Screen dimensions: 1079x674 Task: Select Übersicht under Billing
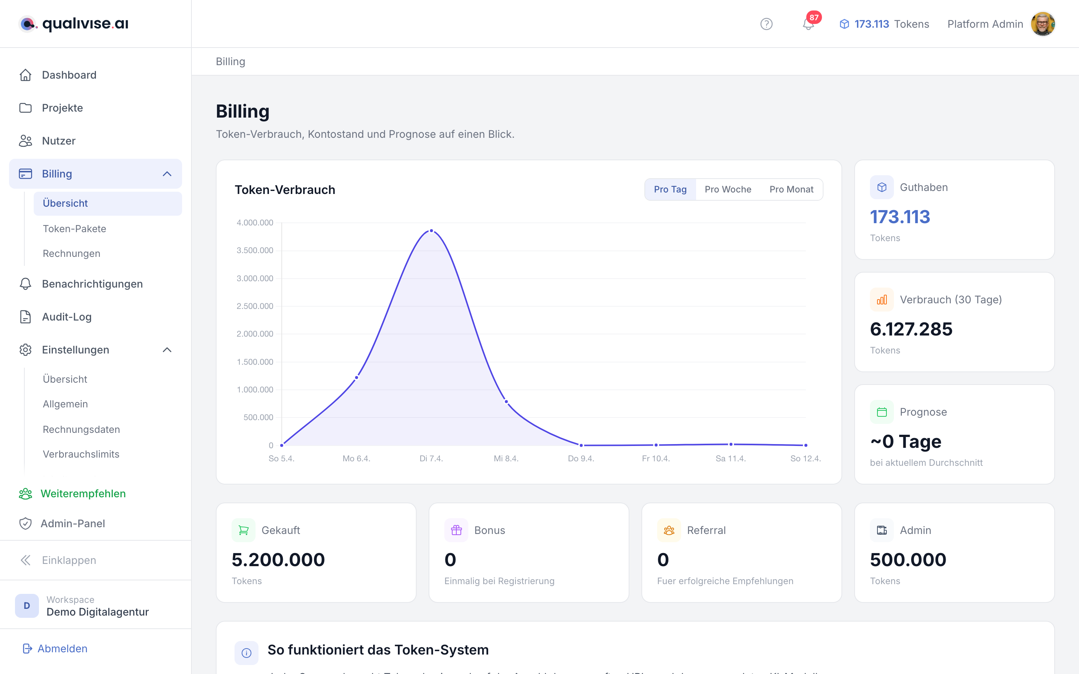coord(108,203)
